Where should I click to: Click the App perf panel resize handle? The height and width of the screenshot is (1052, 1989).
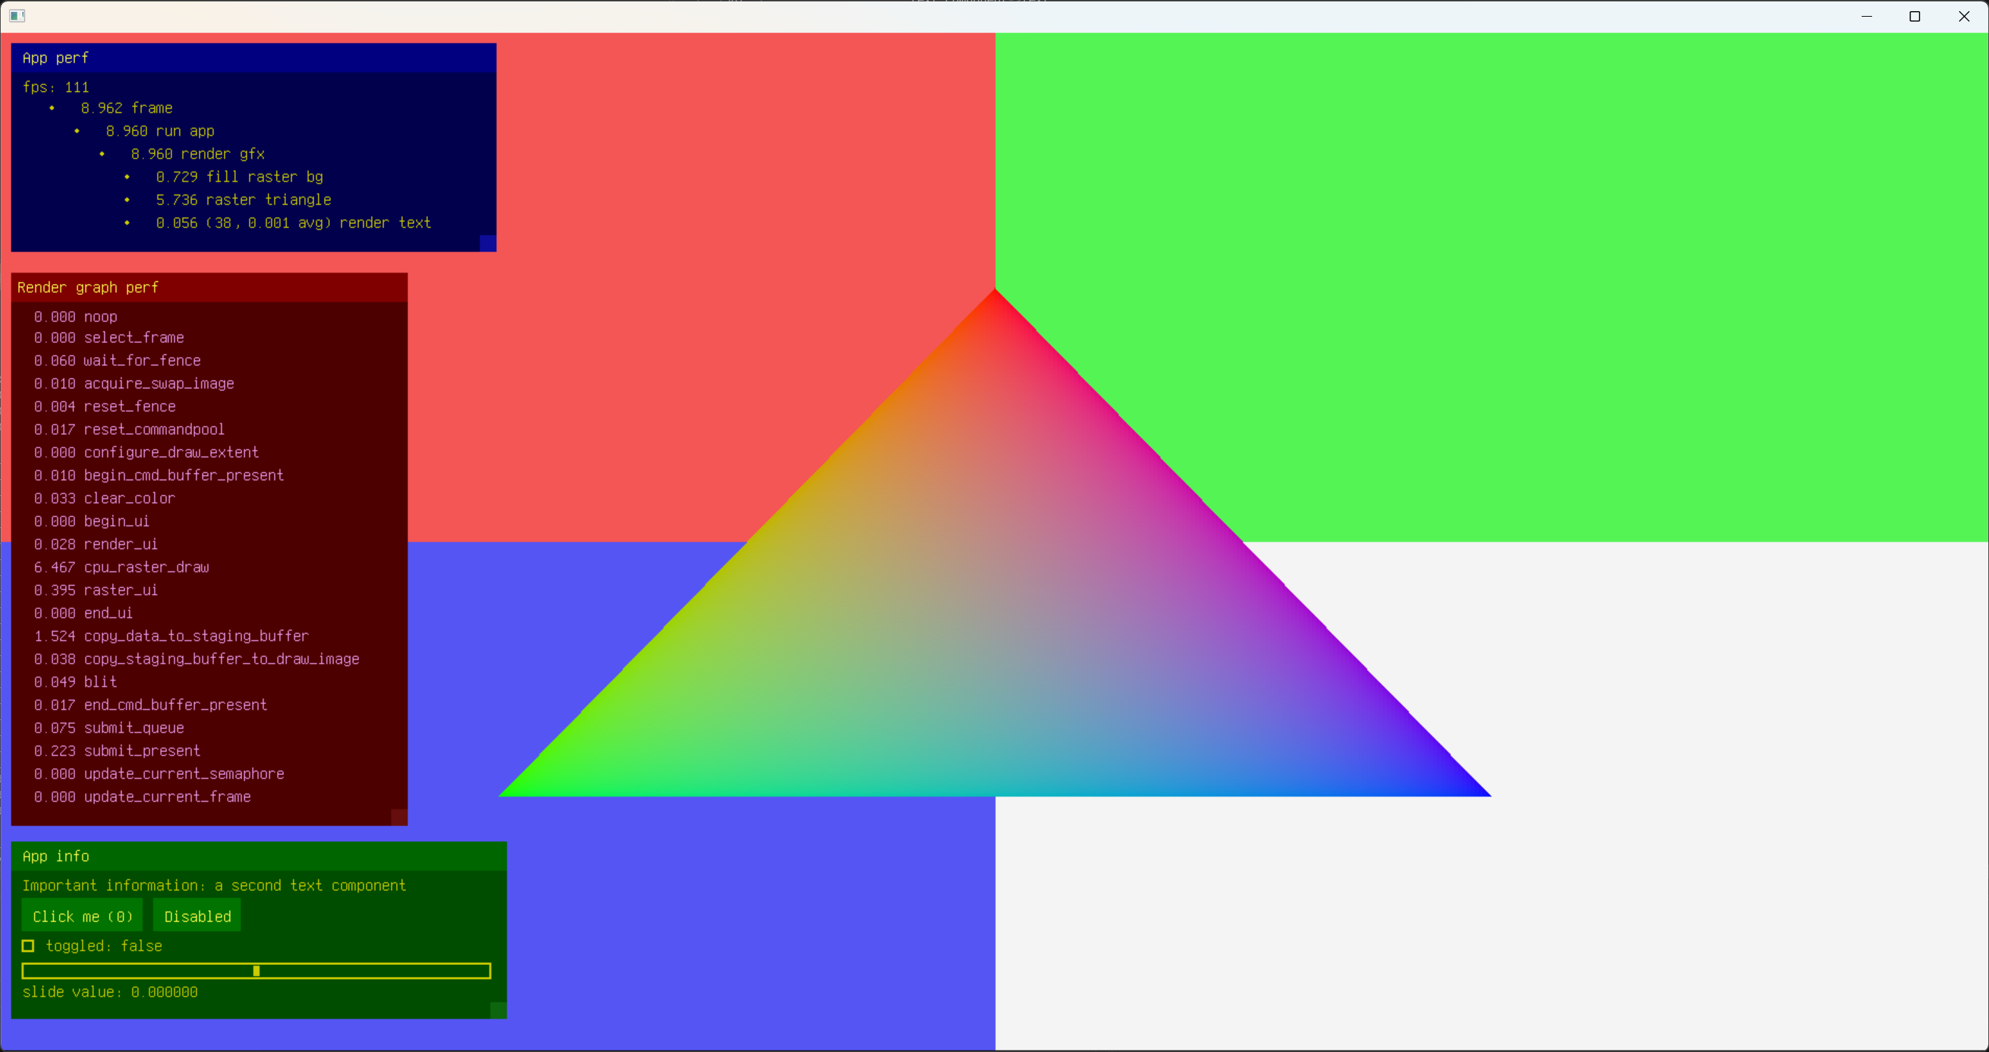(487, 243)
